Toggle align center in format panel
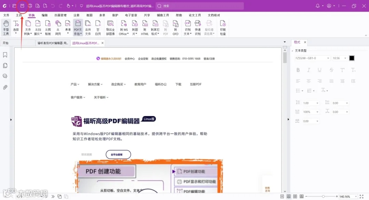This screenshot has width=369, height=200. [x=309, y=81]
